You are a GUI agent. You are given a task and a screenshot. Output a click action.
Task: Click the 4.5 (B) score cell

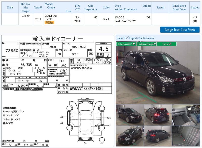point(195,19)
